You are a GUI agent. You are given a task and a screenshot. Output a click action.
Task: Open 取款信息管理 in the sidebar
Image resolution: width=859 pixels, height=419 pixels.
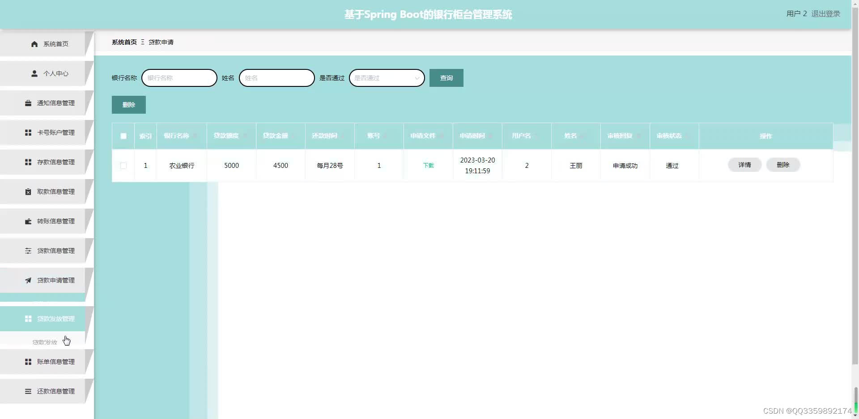[x=43, y=192]
